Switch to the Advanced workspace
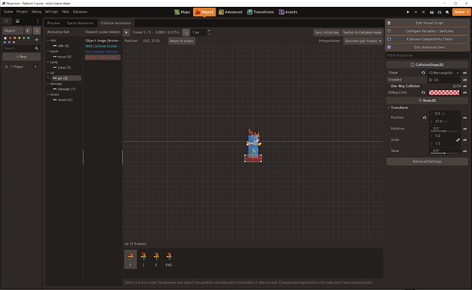 click(231, 12)
